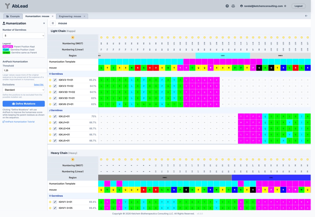Toggle yellow circle above IMGT position 89
The height and width of the screenshot is (217, 315).
point(101,38)
